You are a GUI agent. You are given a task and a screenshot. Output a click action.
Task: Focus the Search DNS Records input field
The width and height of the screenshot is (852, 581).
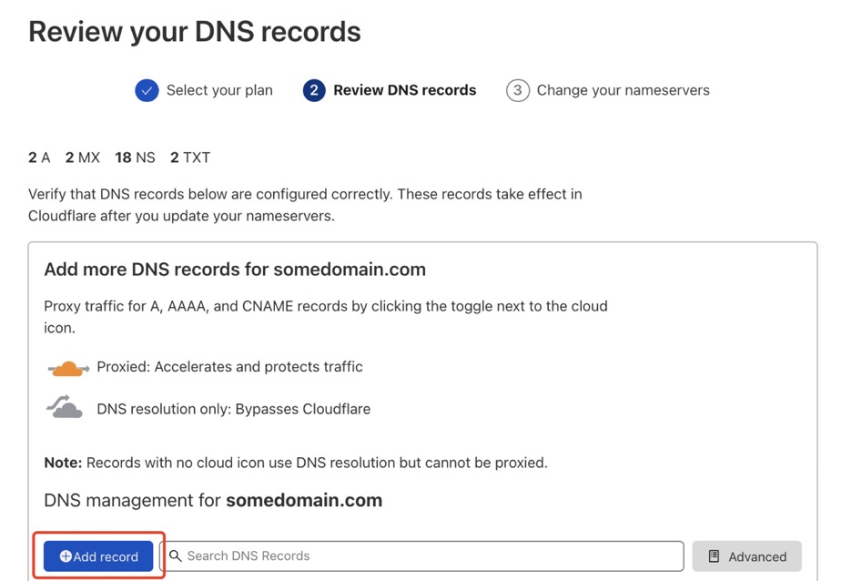tap(428, 556)
